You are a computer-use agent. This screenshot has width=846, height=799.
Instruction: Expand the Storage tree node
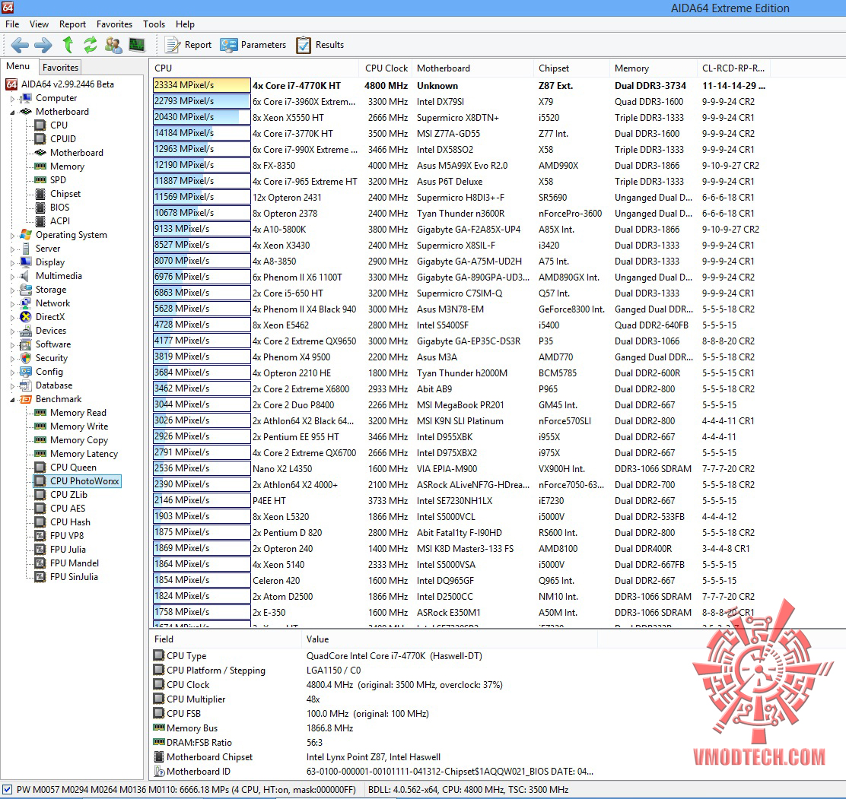tap(12, 290)
